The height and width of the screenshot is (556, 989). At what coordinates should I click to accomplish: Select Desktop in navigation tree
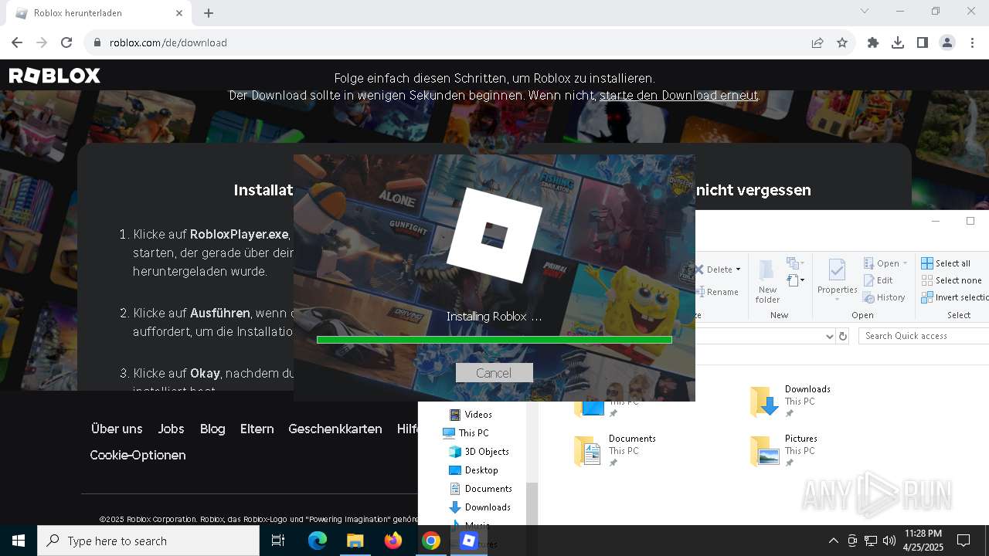[x=474, y=470]
